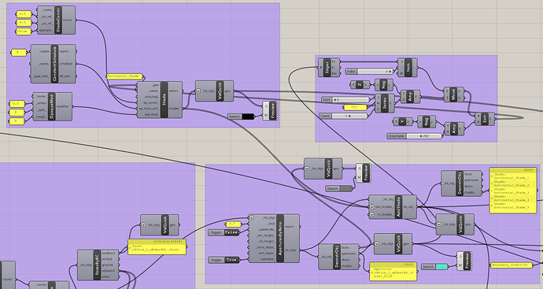Select the Amp component wired to the Amplitude slider
The image size is (543, 289).
point(454,128)
